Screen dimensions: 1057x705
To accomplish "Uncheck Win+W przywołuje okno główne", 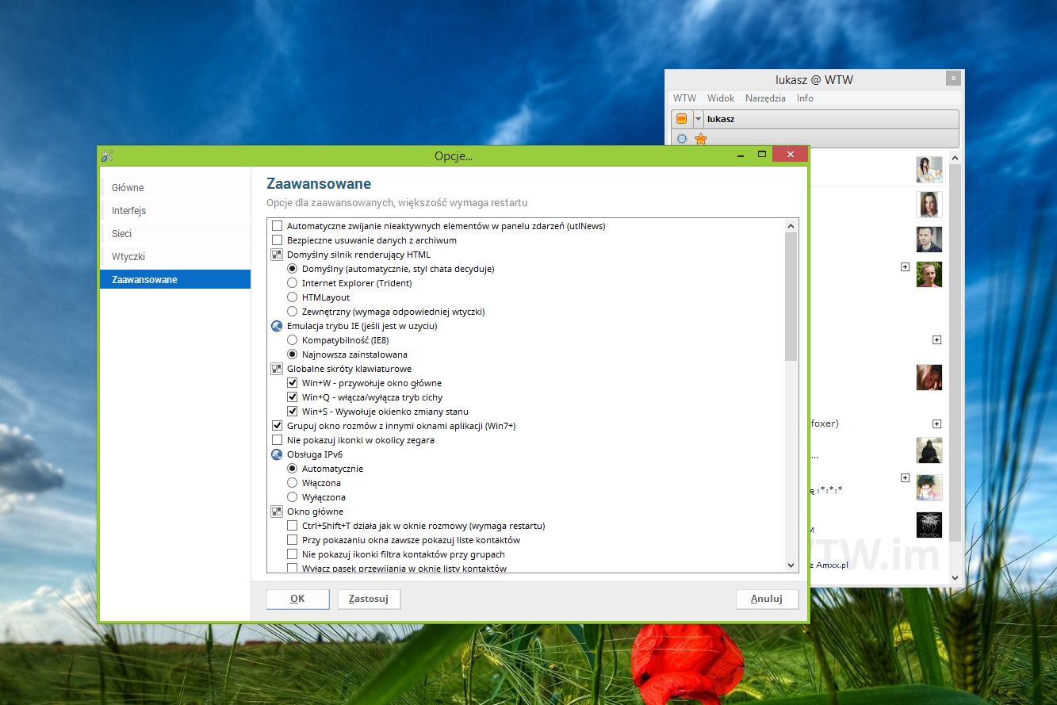I will pyautogui.click(x=292, y=383).
